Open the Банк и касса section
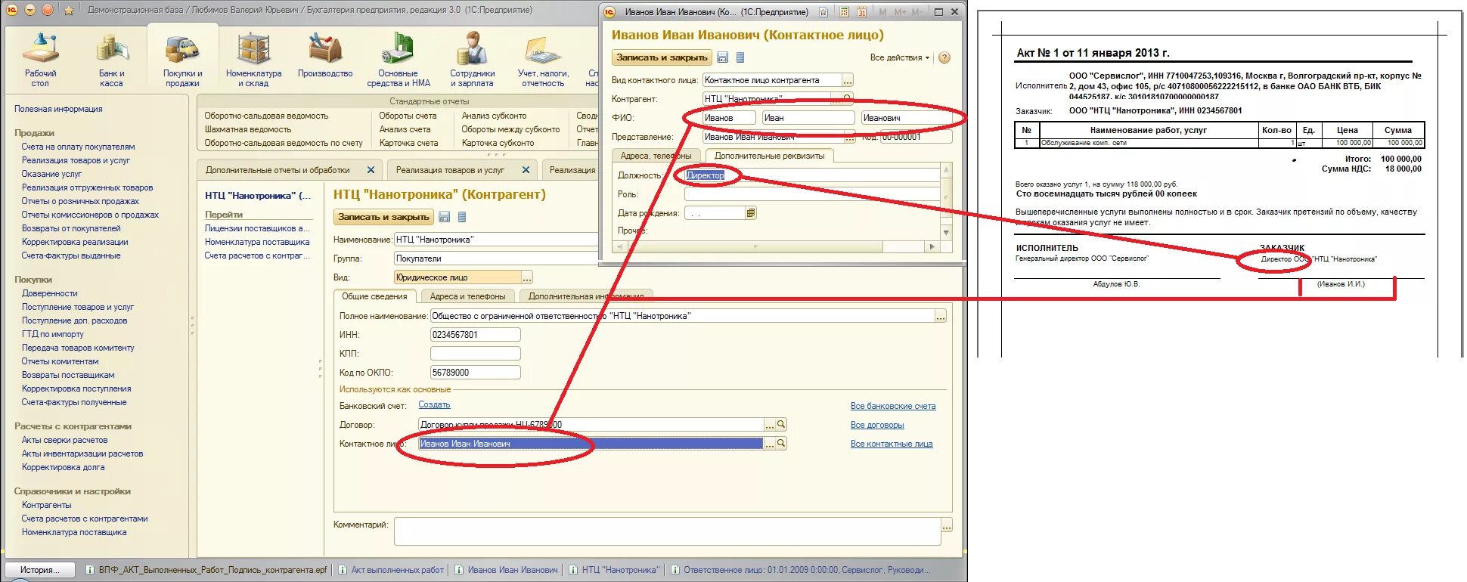This screenshot has height=582, width=1467. (x=111, y=60)
